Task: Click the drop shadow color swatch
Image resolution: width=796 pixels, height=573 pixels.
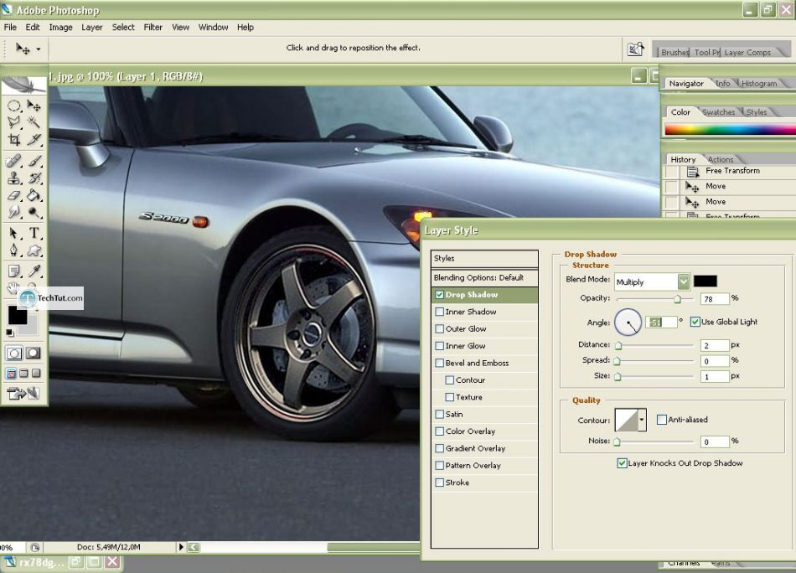Action: point(706,281)
